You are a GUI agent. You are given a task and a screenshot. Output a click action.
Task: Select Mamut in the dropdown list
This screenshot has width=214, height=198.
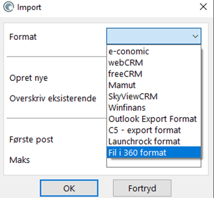click(x=154, y=85)
